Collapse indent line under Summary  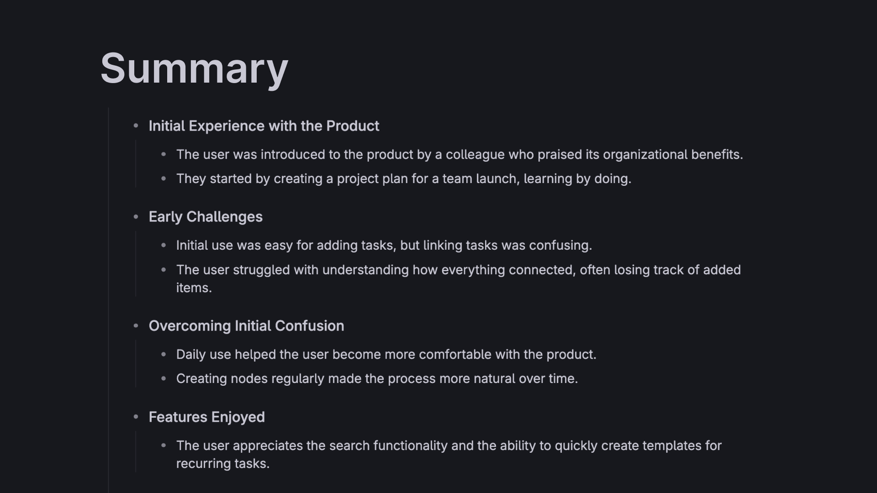108,300
